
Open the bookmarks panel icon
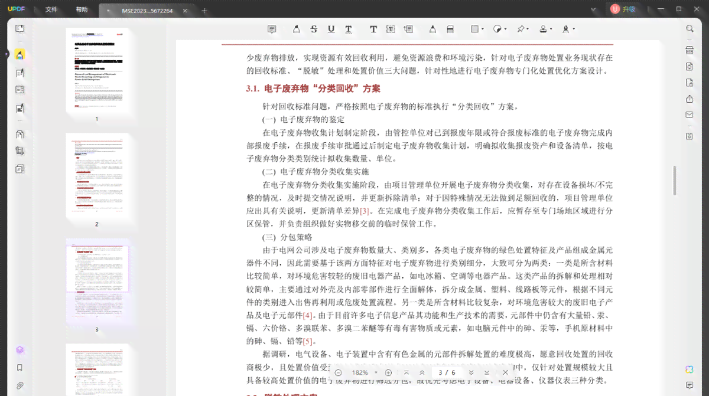pyautogui.click(x=19, y=368)
